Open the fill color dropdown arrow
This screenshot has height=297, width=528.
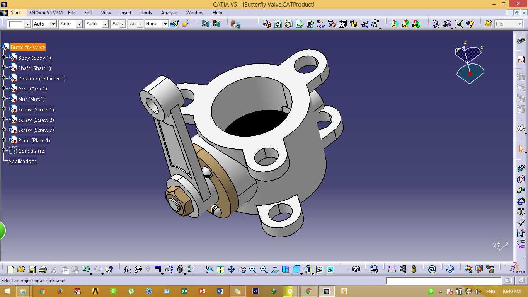click(27, 24)
